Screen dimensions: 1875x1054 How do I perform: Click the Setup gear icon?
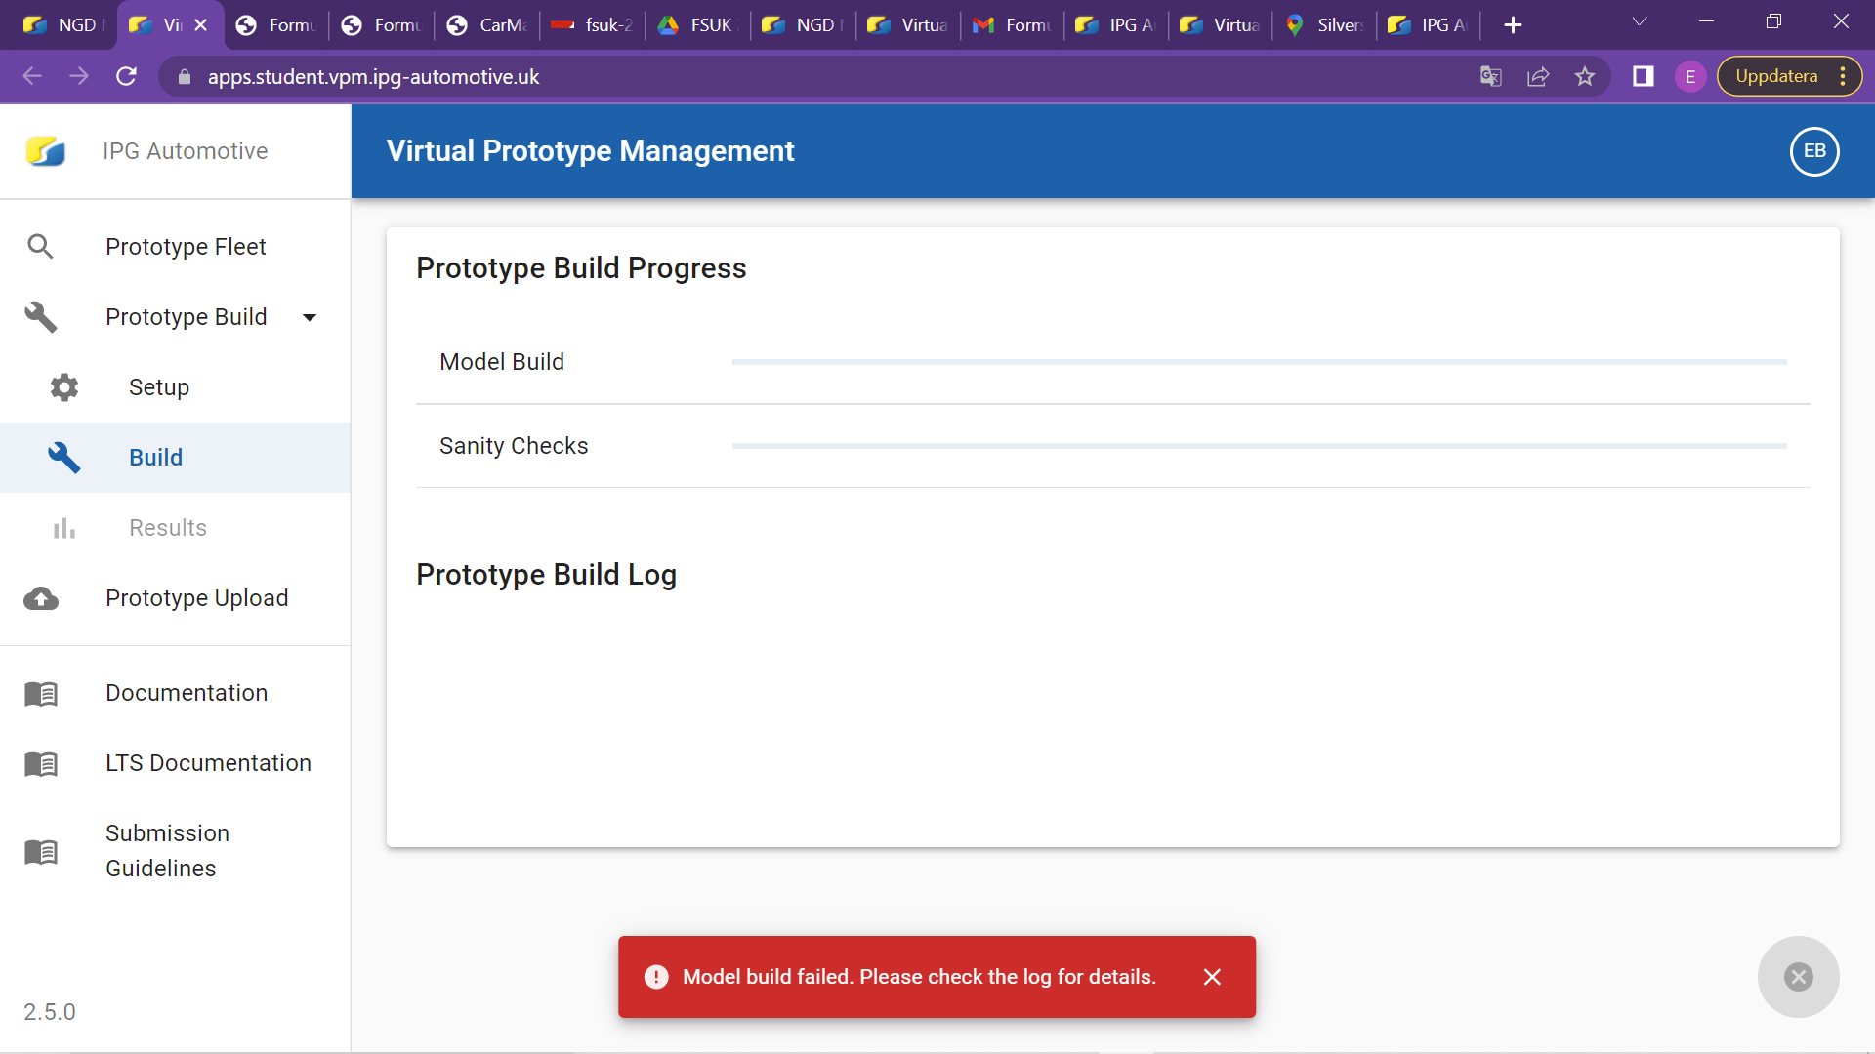(64, 387)
